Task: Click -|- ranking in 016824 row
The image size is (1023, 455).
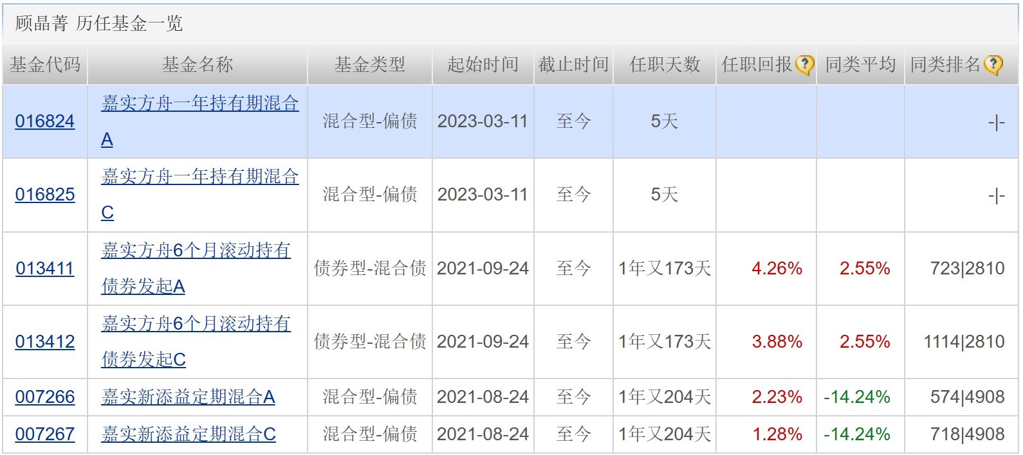Action: point(997,122)
